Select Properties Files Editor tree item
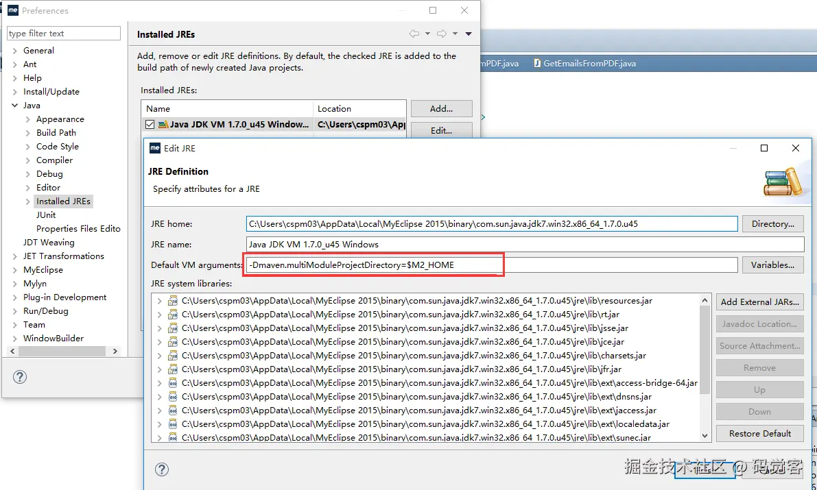The image size is (817, 490). click(78, 229)
